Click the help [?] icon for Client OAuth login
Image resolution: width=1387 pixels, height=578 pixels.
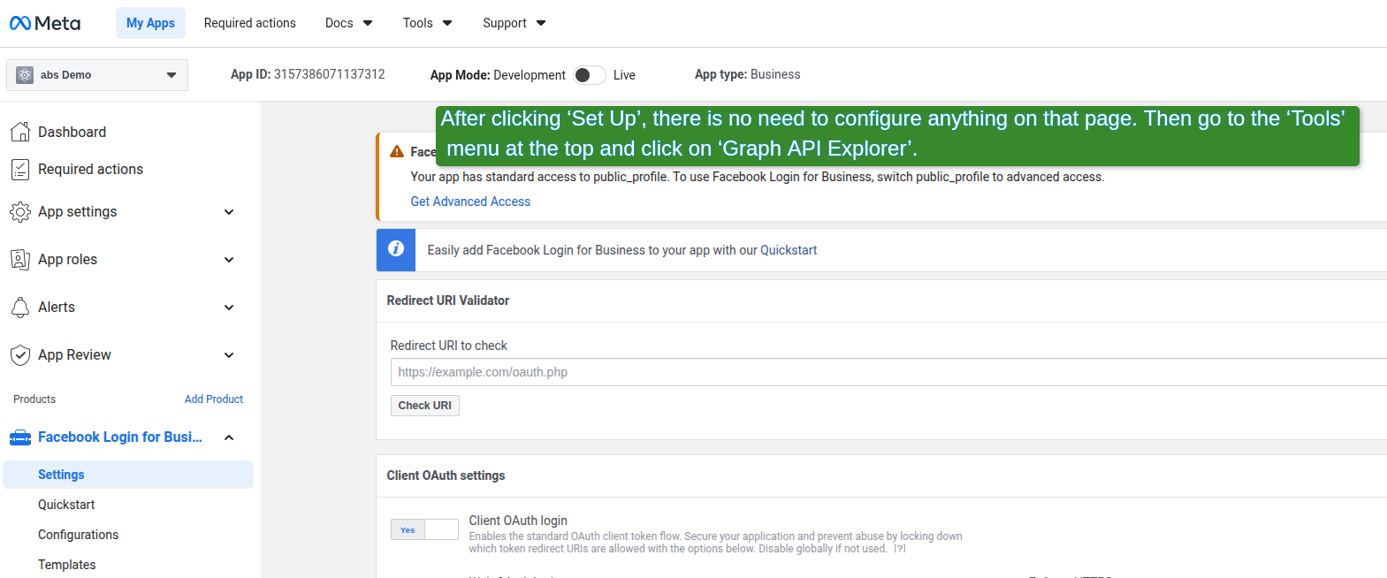[x=900, y=549]
